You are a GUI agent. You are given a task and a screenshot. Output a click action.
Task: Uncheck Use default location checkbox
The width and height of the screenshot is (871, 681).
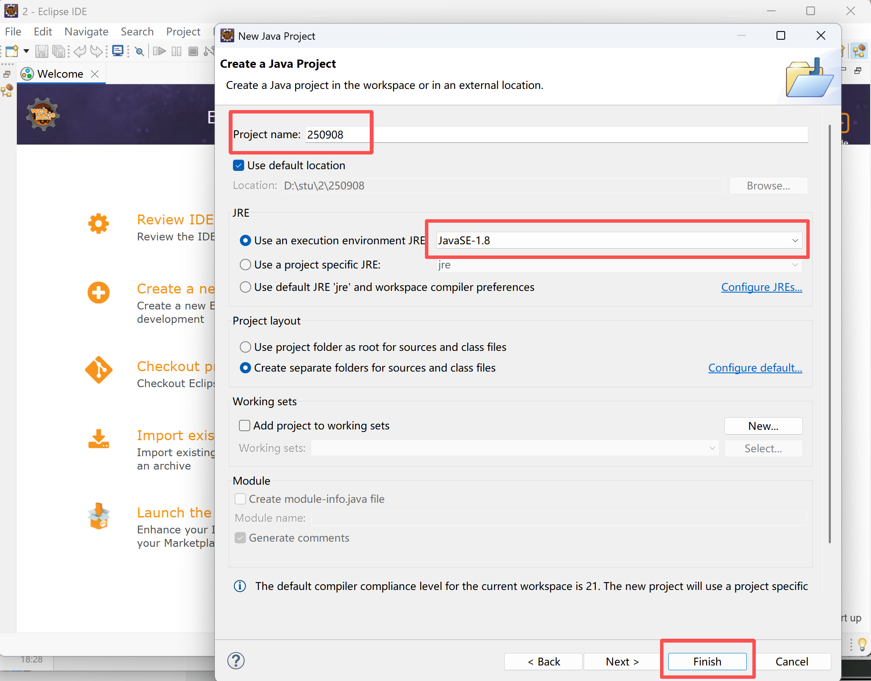click(x=239, y=166)
